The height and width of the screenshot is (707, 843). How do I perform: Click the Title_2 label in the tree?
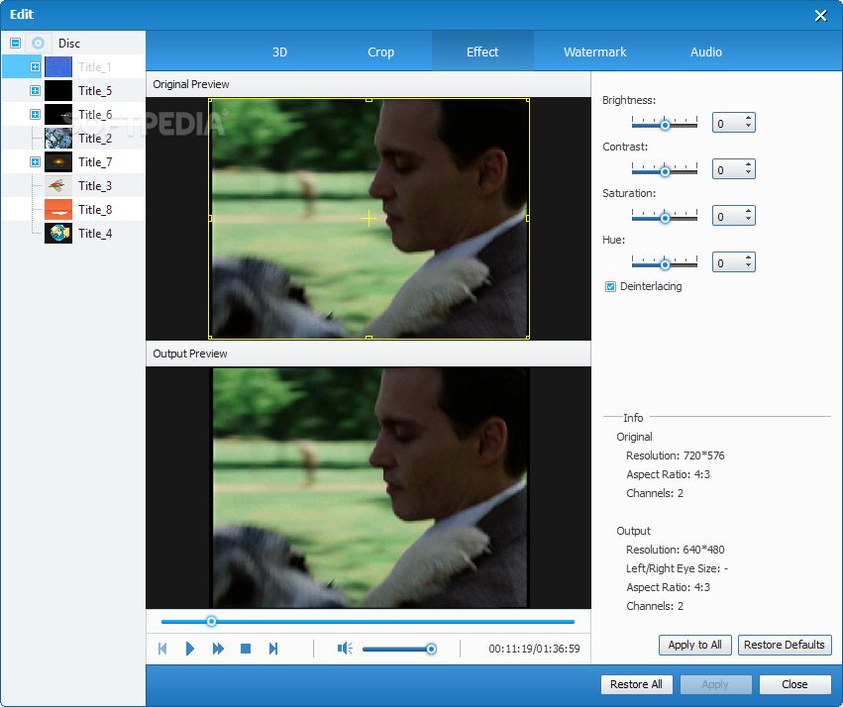[95, 138]
